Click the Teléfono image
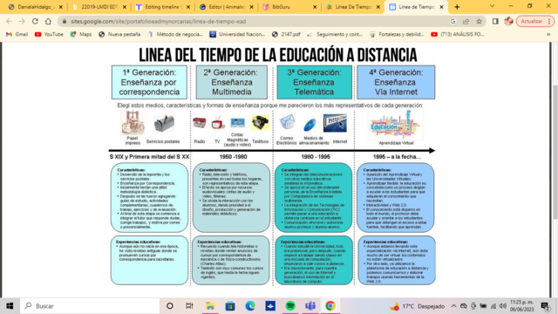This screenshot has height=314, width=558. pyautogui.click(x=260, y=123)
